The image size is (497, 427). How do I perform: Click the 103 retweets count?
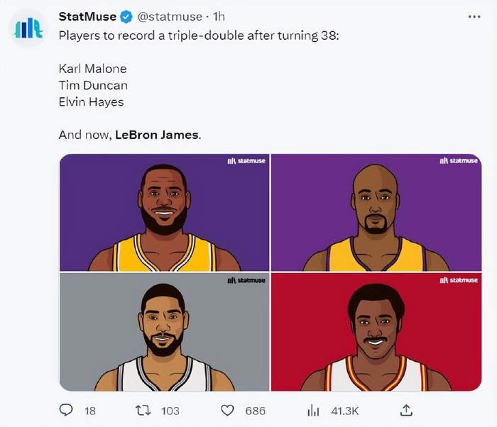(x=170, y=411)
